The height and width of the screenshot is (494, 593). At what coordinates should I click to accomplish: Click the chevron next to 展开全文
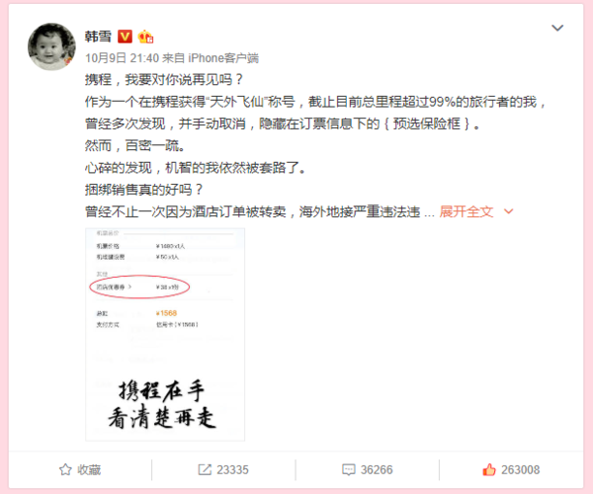click(x=509, y=211)
